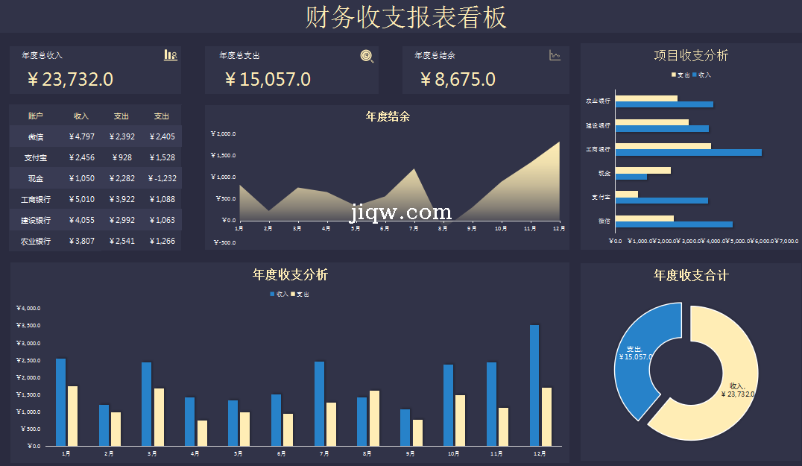The height and width of the screenshot is (466, 802).
Task: Select the 支出 legend marker in 年度收支分析
Action: click(x=293, y=295)
